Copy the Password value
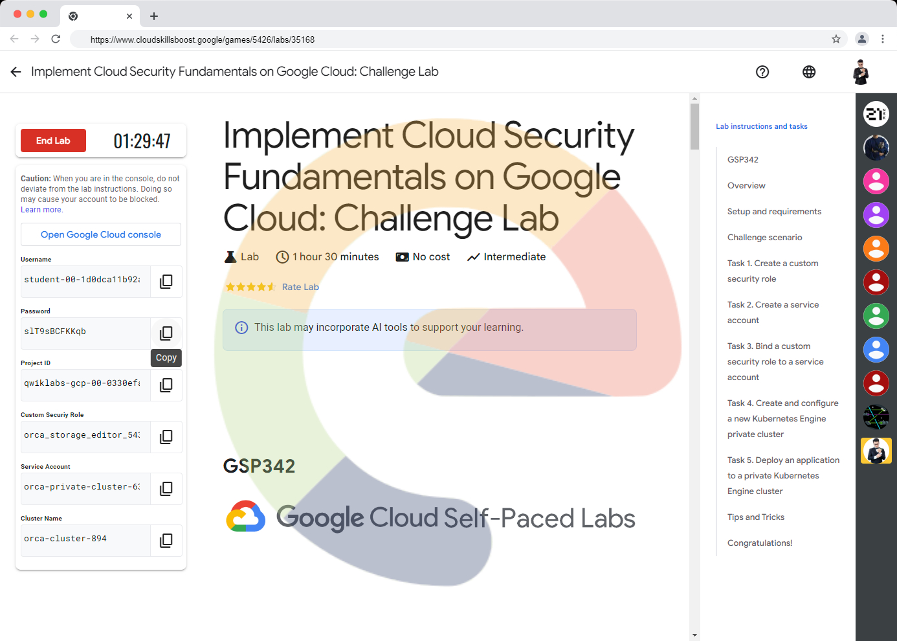The width and height of the screenshot is (897, 641). click(166, 333)
